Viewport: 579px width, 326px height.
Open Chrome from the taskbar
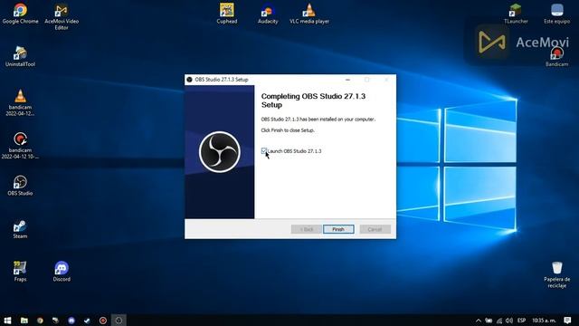click(40, 320)
